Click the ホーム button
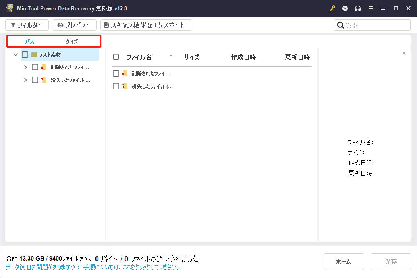Viewport: 417px width, 278px height. point(344,261)
